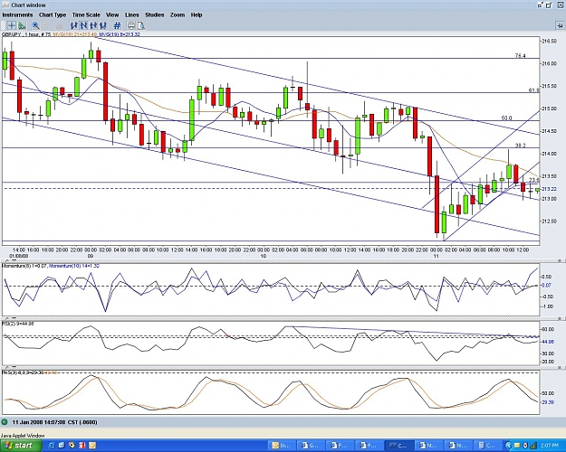This screenshot has width=566, height=452.
Task: Print the chart with printer icon
Action: (130, 25)
